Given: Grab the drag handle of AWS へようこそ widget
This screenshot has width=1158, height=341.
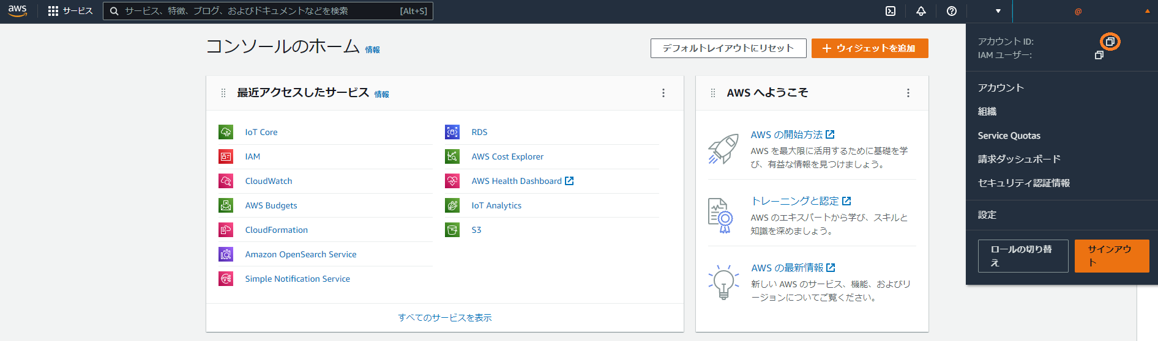Looking at the screenshot, I should pyautogui.click(x=712, y=93).
